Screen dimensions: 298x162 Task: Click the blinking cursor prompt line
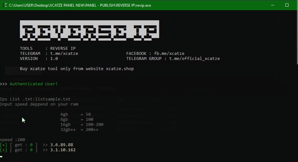coord(1,157)
